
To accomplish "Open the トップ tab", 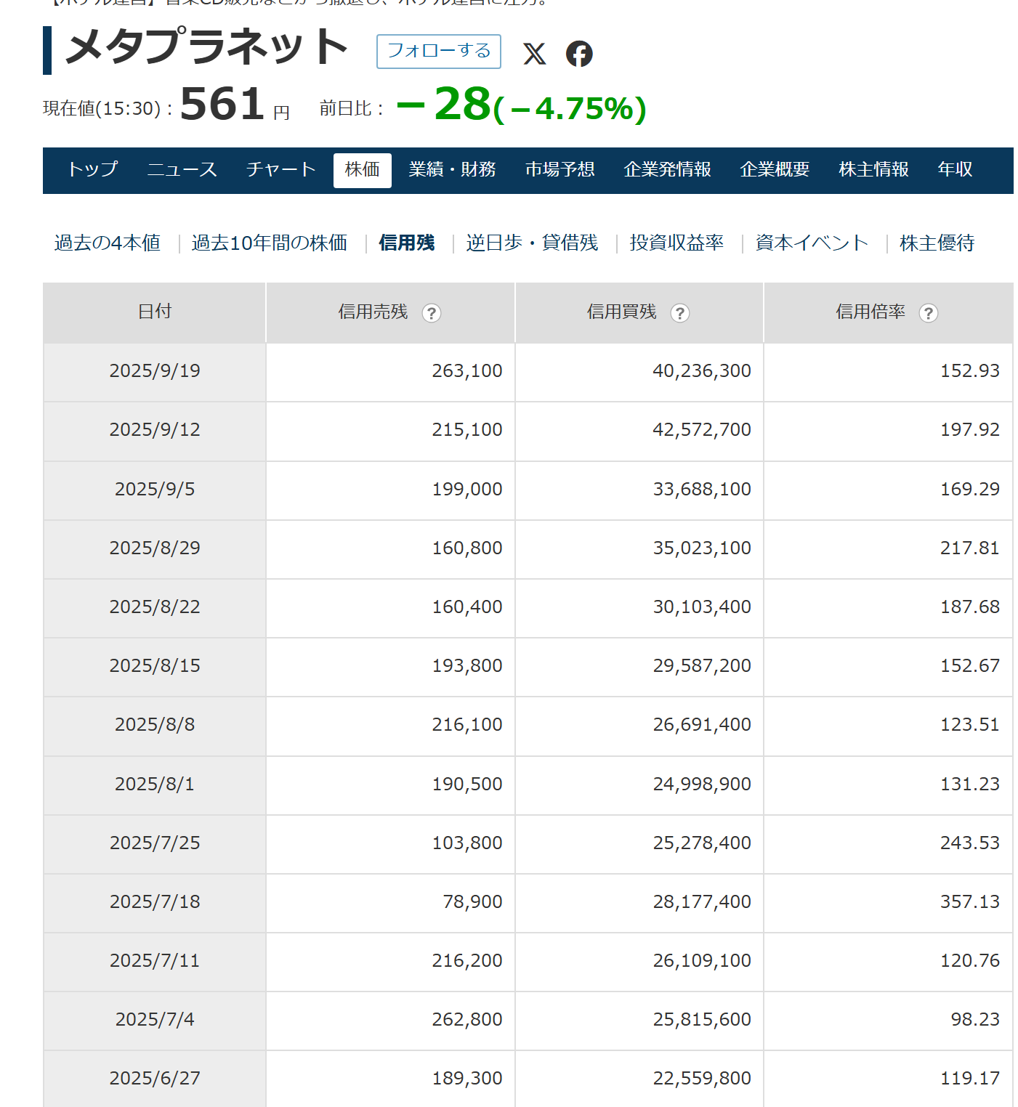I will point(92,169).
